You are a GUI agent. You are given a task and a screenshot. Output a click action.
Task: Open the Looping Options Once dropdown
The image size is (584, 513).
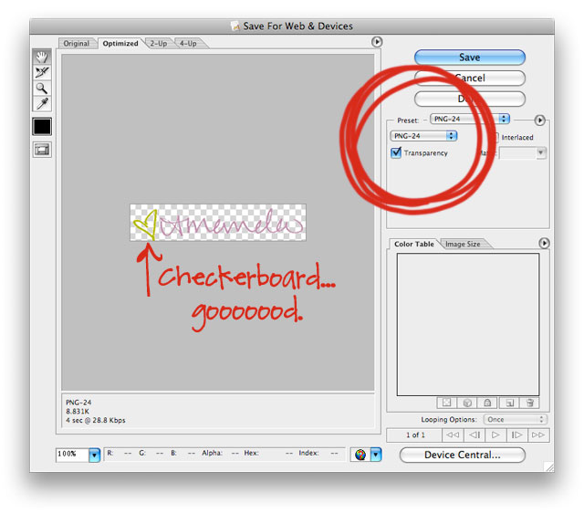click(x=515, y=420)
